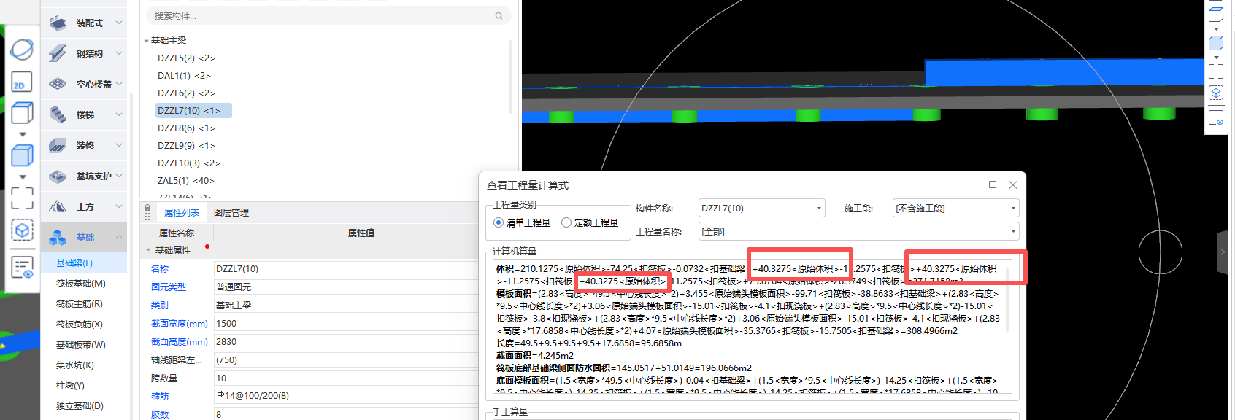
Task: Collapse the 基础属性 property group
Action: pos(148,251)
